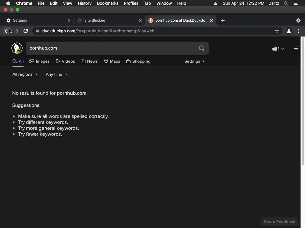Click 'Try different keywords.' suggestion
The width and height of the screenshot is (305, 228).
(43, 122)
